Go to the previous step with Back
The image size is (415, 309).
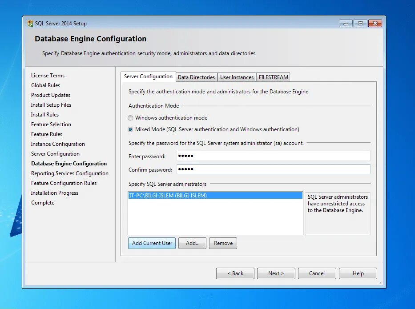tap(235, 273)
